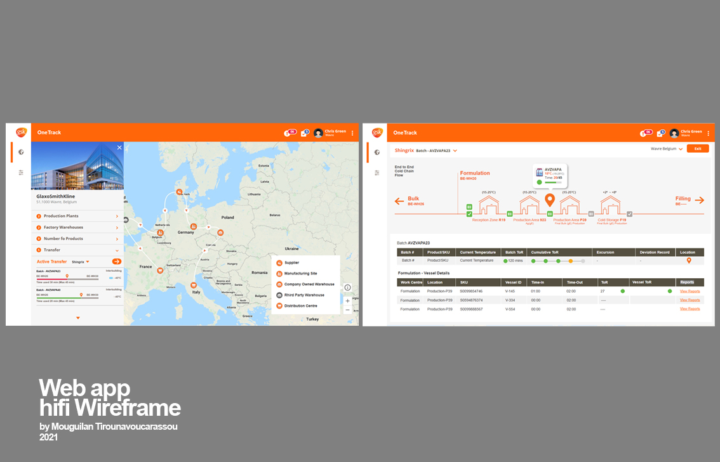720x462 pixels.
Task: Toggle the grey checkmark box after Cold Storage
Action: [x=629, y=214]
